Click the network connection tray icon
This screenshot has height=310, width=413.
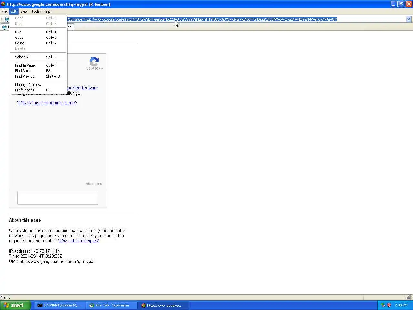click(x=383, y=305)
